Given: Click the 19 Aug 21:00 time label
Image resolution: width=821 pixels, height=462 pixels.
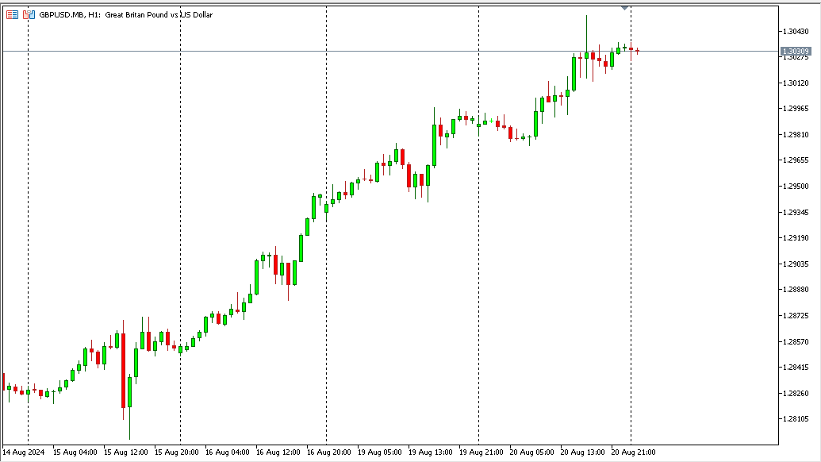Looking at the screenshot, I should 481,452.
